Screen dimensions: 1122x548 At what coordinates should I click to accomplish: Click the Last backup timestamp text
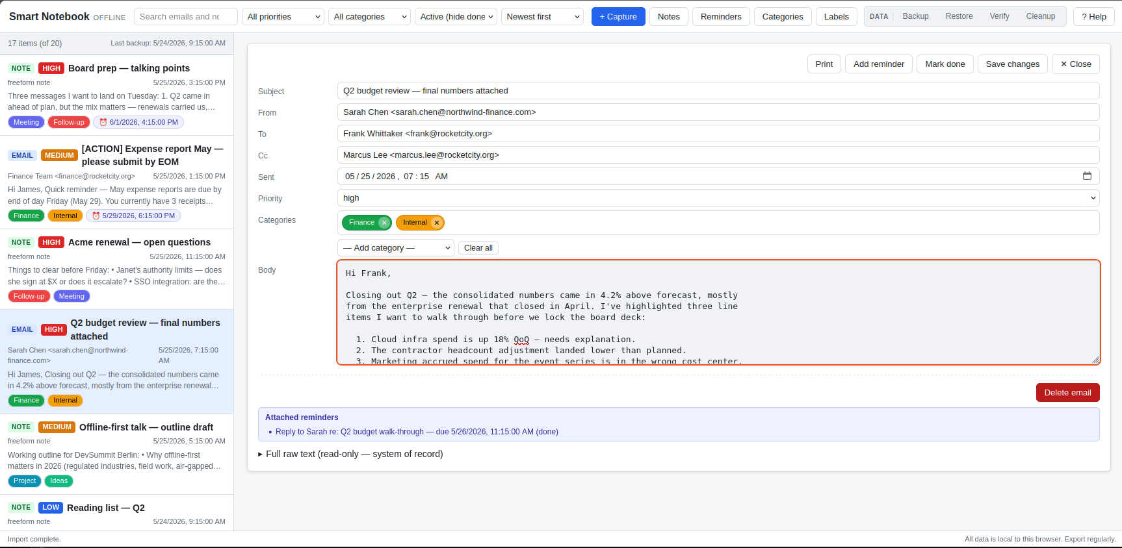click(x=168, y=43)
